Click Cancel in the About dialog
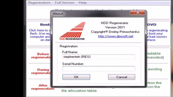The image size is (173, 97). (122, 77)
